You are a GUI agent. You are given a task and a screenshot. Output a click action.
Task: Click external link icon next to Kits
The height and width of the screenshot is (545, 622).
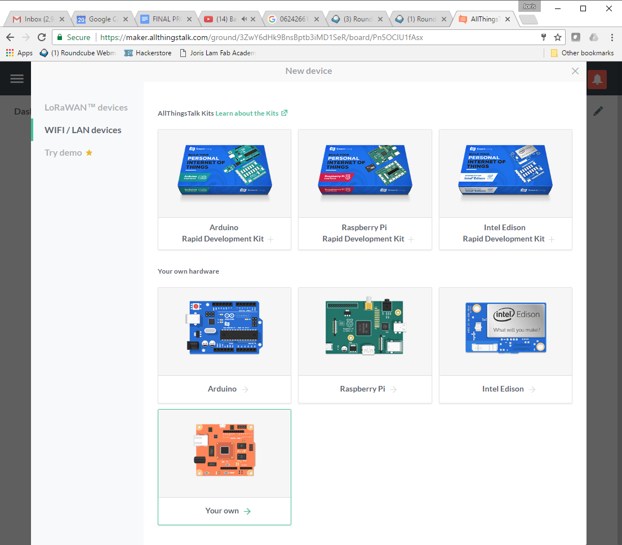pos(284,113)
